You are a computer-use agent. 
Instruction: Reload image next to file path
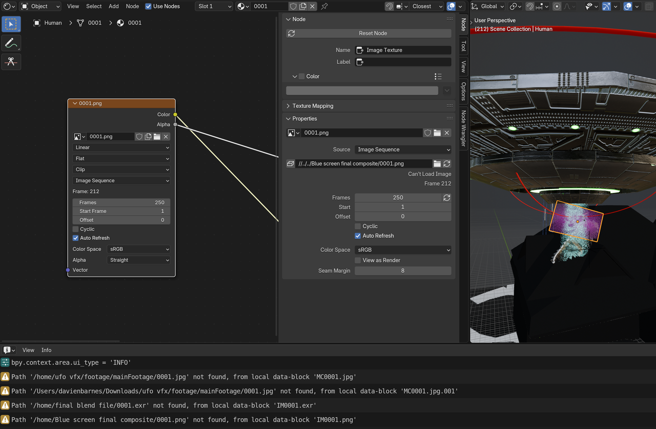click(x=447, y=164)
